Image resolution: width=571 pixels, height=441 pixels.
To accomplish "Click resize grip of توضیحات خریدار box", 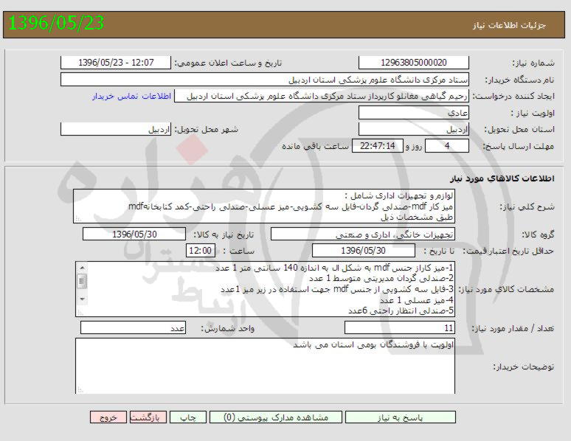I will 80,390.
